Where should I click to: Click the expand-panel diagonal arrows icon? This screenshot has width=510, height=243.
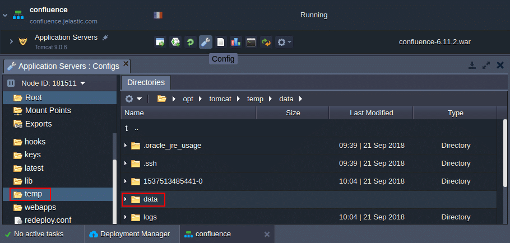[x=486, y=66]
